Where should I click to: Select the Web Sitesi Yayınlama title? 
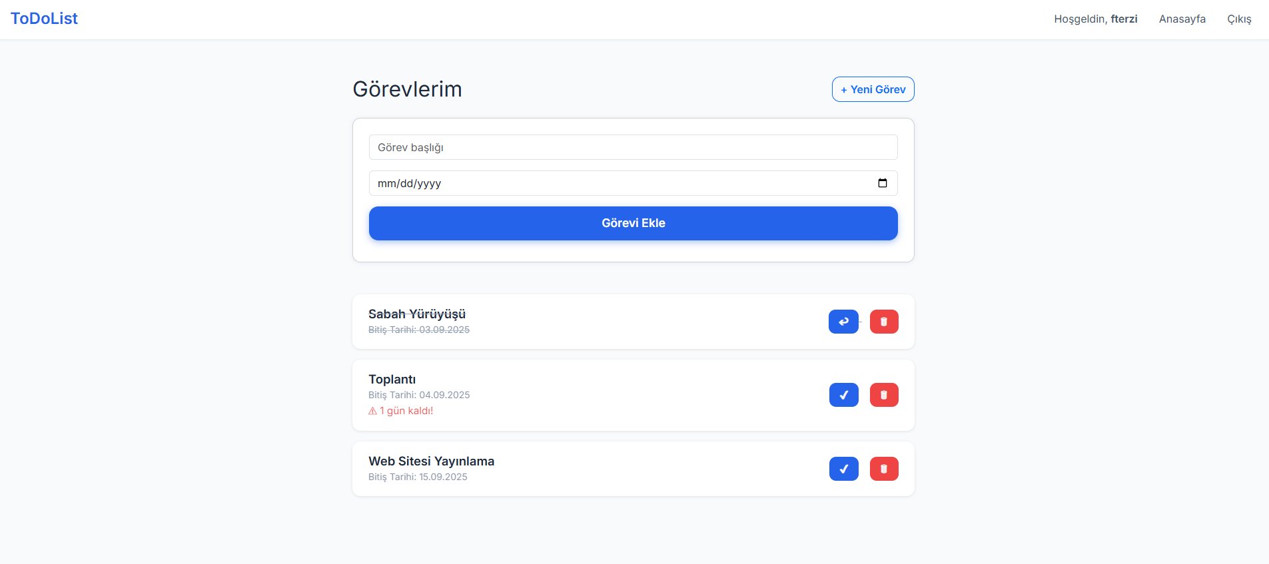point(432,461)
